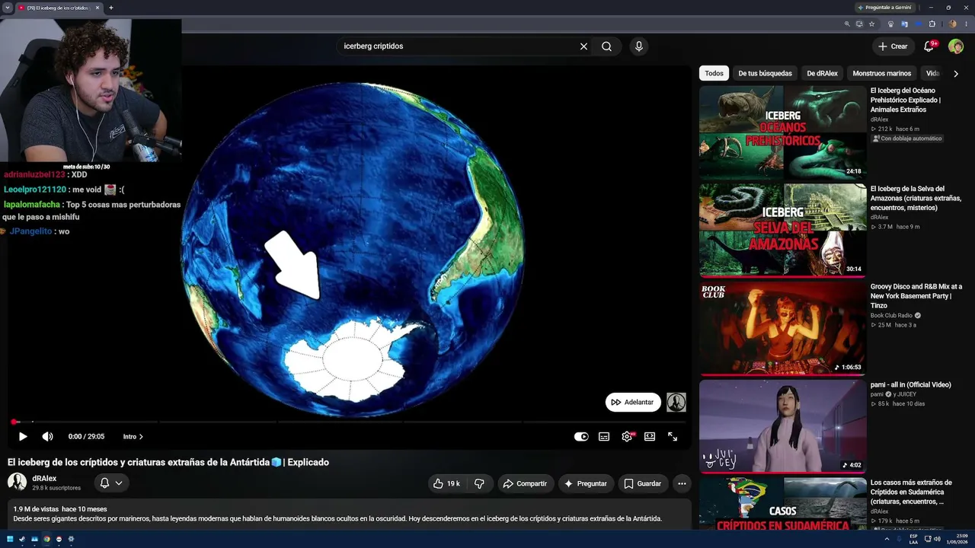975x548 pixels.
Task: Show more filter chips with right arrow
Action: [x=956, y=74]
